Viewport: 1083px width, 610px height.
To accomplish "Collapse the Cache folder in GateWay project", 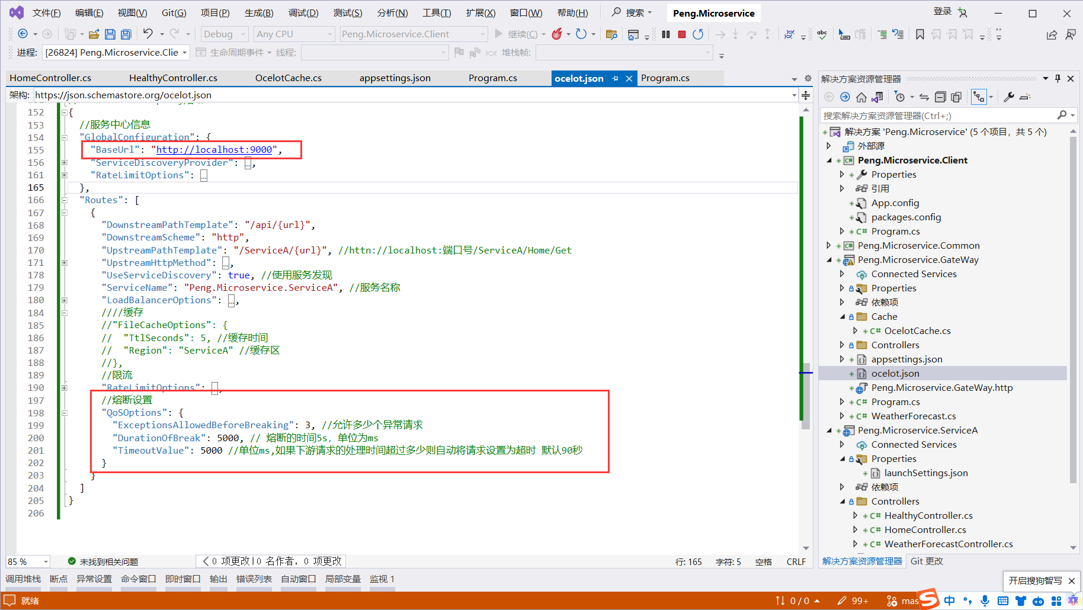I will click(842, 317).
